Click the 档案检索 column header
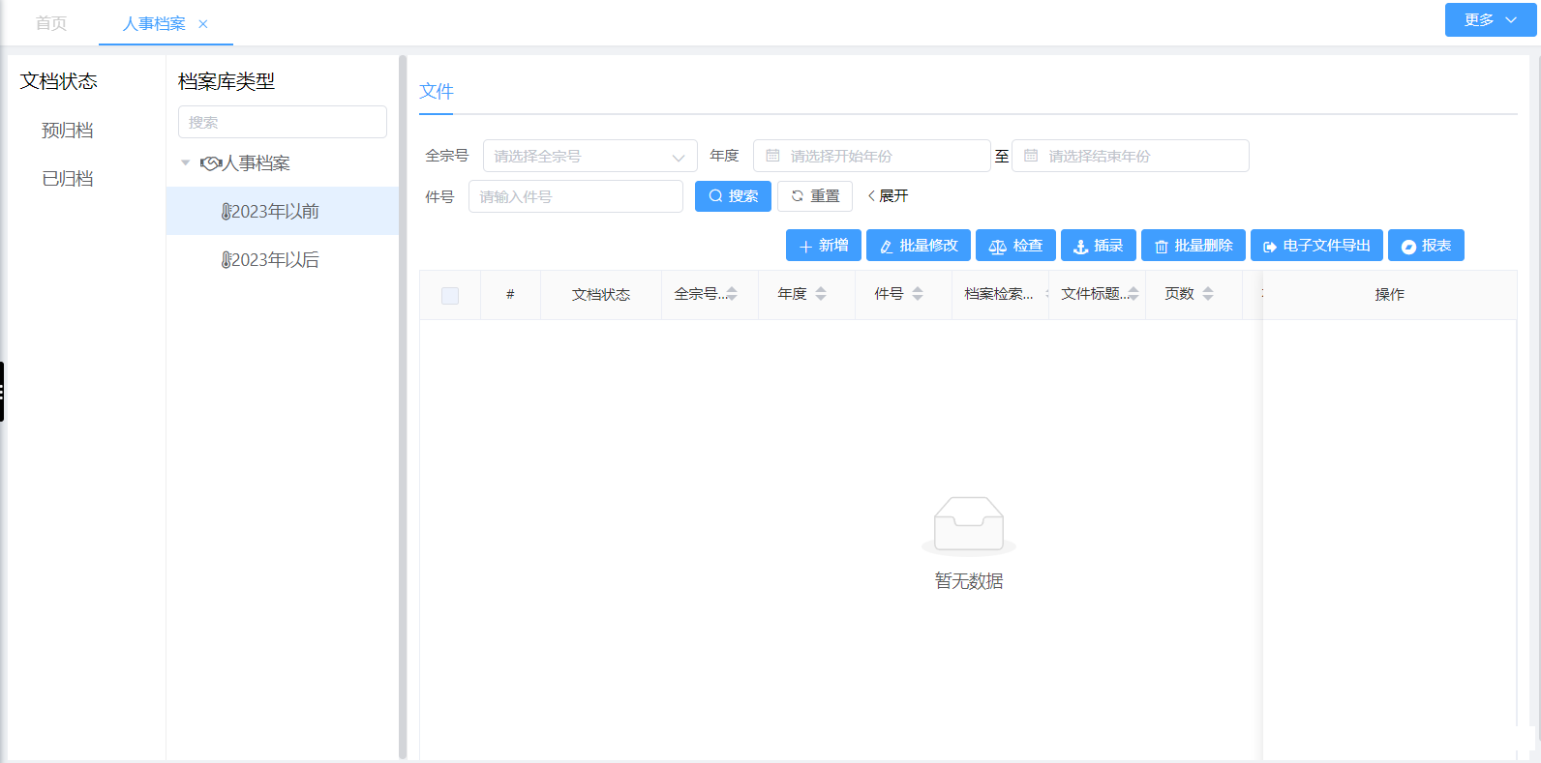This screenshot has width=1541, height=763. (999, 294)
